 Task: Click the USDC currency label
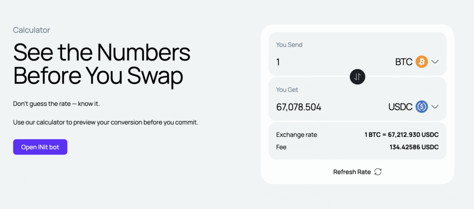pyautogui.click(x=400, y=107)
